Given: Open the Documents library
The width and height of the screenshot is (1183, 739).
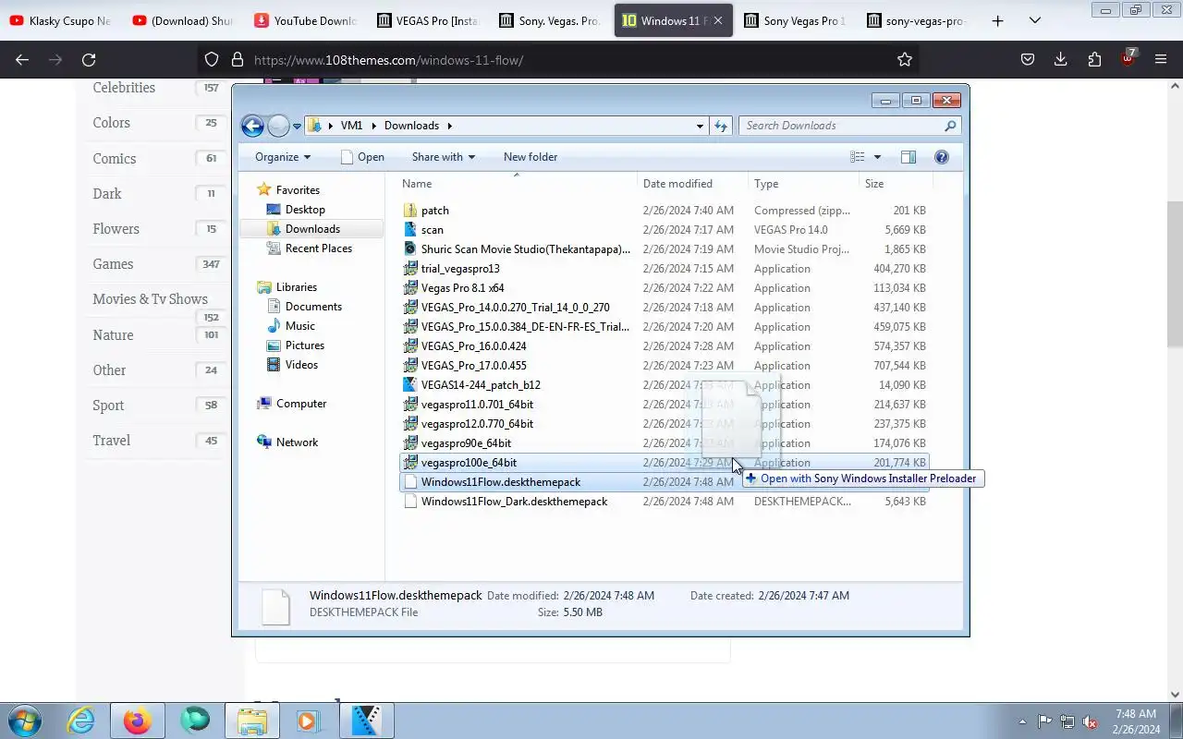Looking at the screenshot, I should click(313, 307).
